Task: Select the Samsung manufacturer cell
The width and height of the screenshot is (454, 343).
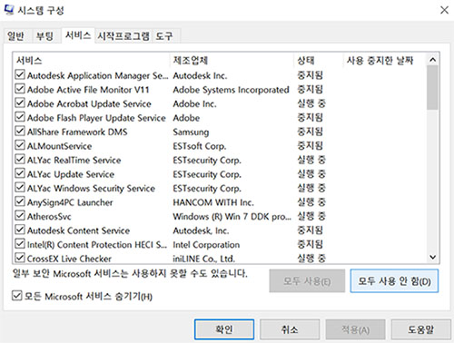Action: pos(191,132)
